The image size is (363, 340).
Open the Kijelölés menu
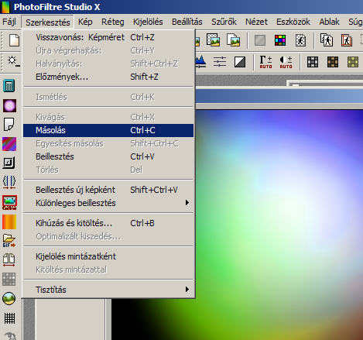tap(148, 22)
